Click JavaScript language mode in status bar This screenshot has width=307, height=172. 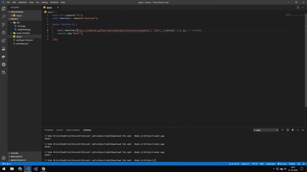271,164
